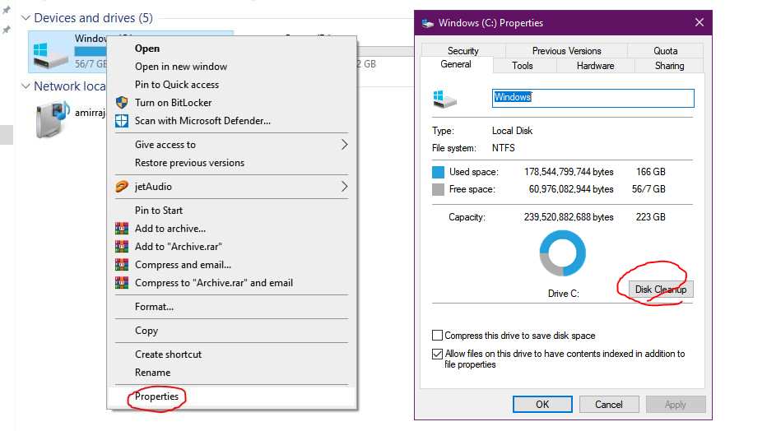Close the Windows (C:) Properties dialog

[700, 22]
